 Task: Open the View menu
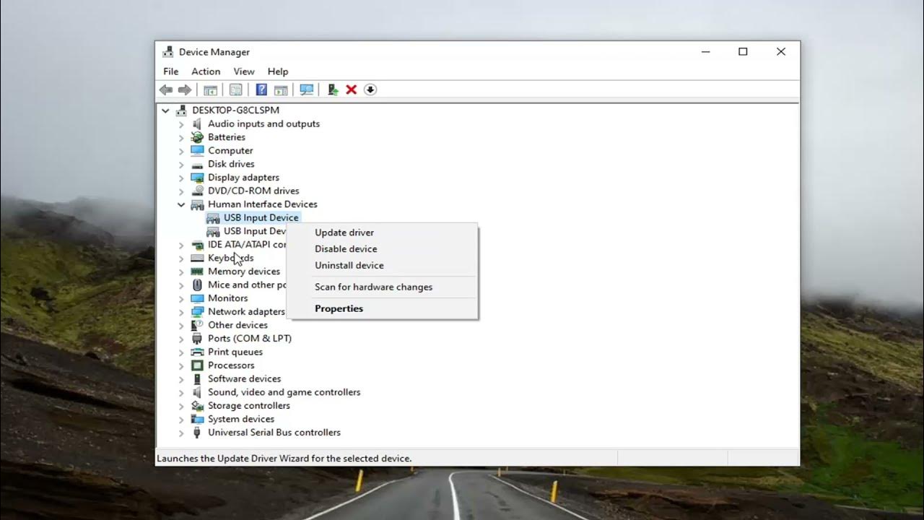[x=244, y=71]
